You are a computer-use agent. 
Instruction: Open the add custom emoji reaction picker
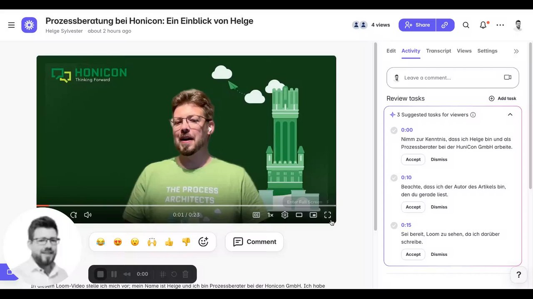pos(203,242)
